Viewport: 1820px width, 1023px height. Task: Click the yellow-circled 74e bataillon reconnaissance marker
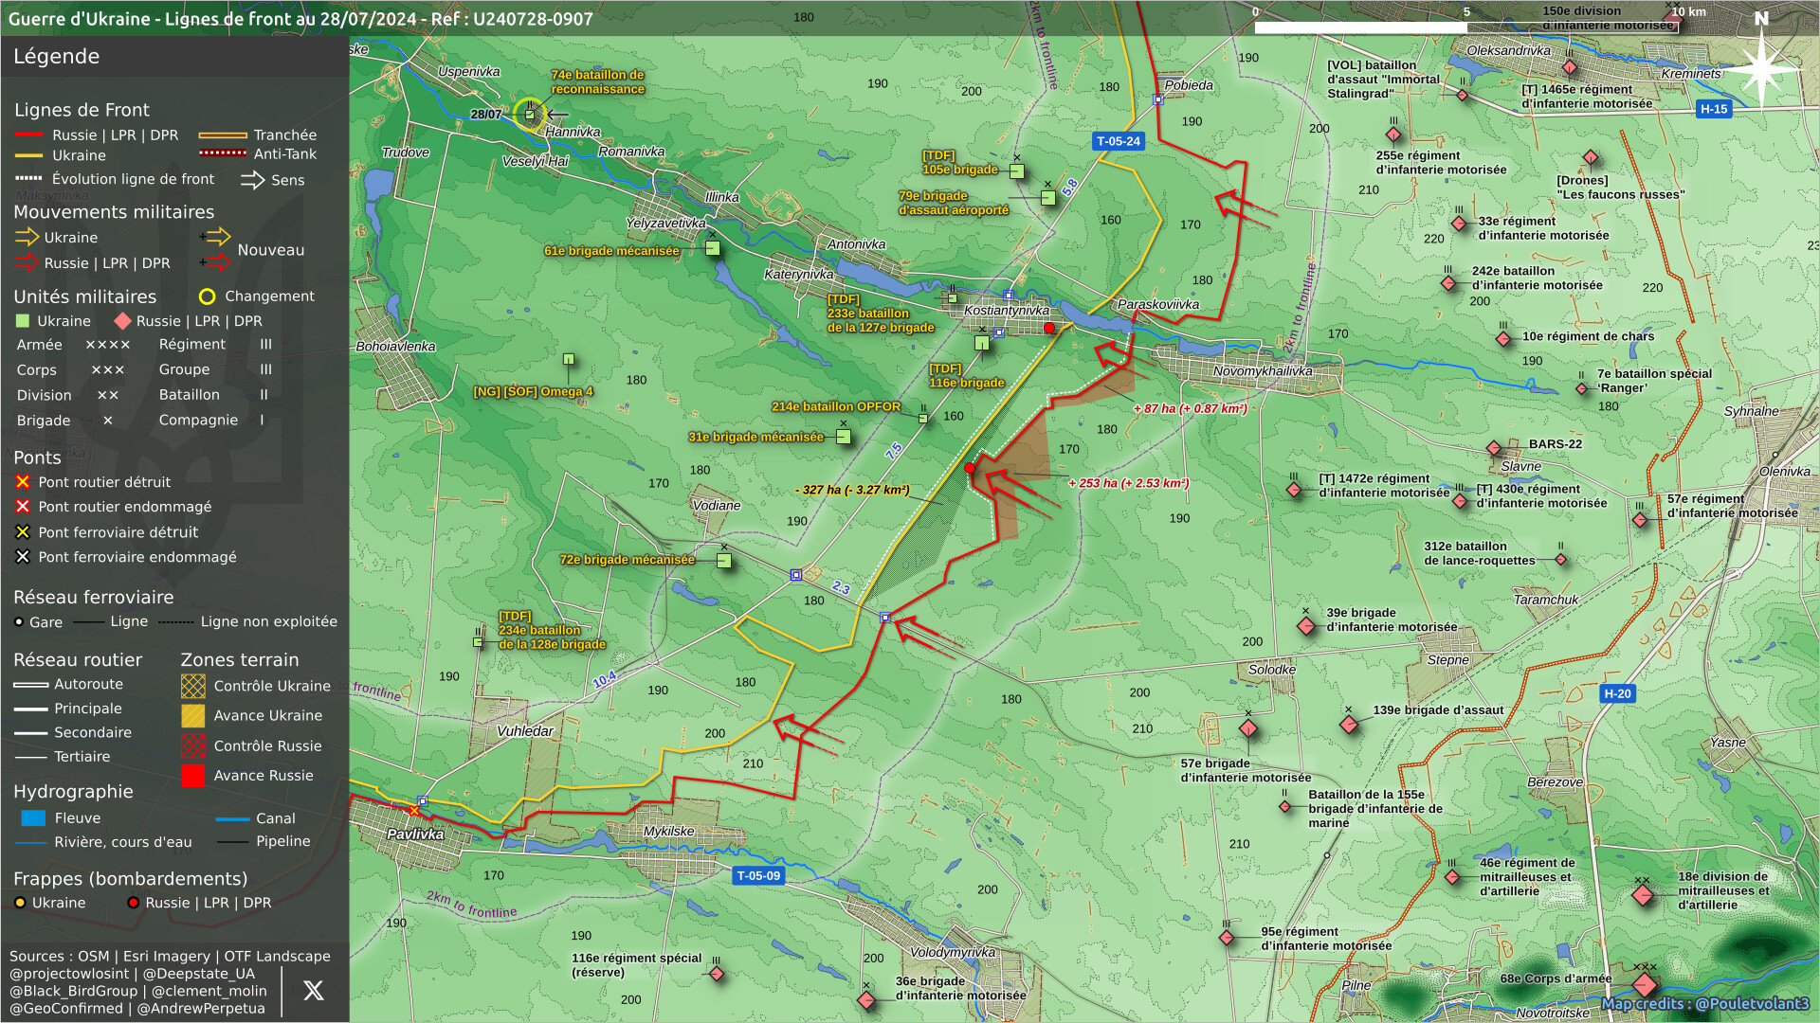click(x=530, y=115)
